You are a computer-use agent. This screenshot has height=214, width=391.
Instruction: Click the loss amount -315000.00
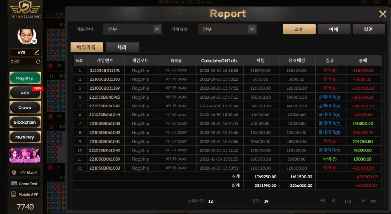coord(363,71)
